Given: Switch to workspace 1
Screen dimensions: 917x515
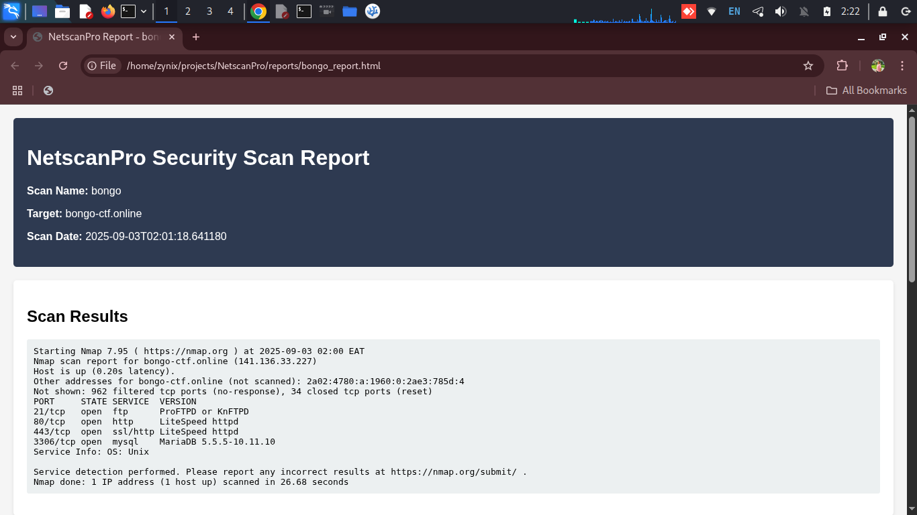Looking at the screenshot, I should [166, 11].
